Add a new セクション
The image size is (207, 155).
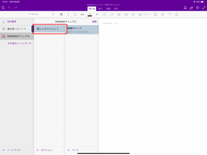pyautogui.click(x=44, y=150)
